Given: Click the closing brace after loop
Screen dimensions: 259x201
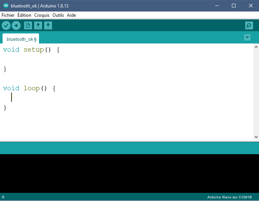Looking at the screenshot, I should [5, 108].
